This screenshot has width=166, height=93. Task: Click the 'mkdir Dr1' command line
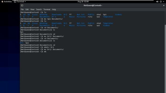[37, 47]
